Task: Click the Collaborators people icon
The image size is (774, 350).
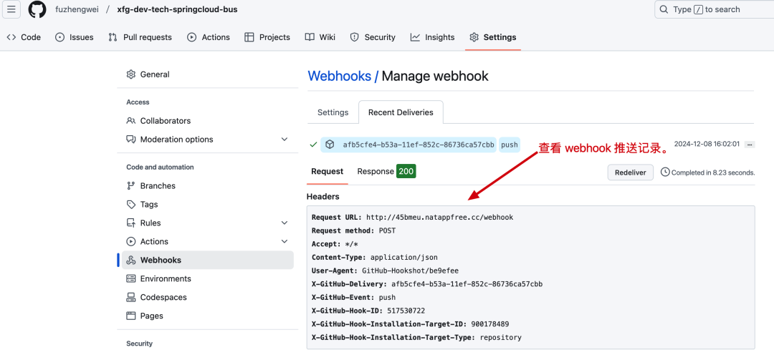Action: (x=131, y=121)
